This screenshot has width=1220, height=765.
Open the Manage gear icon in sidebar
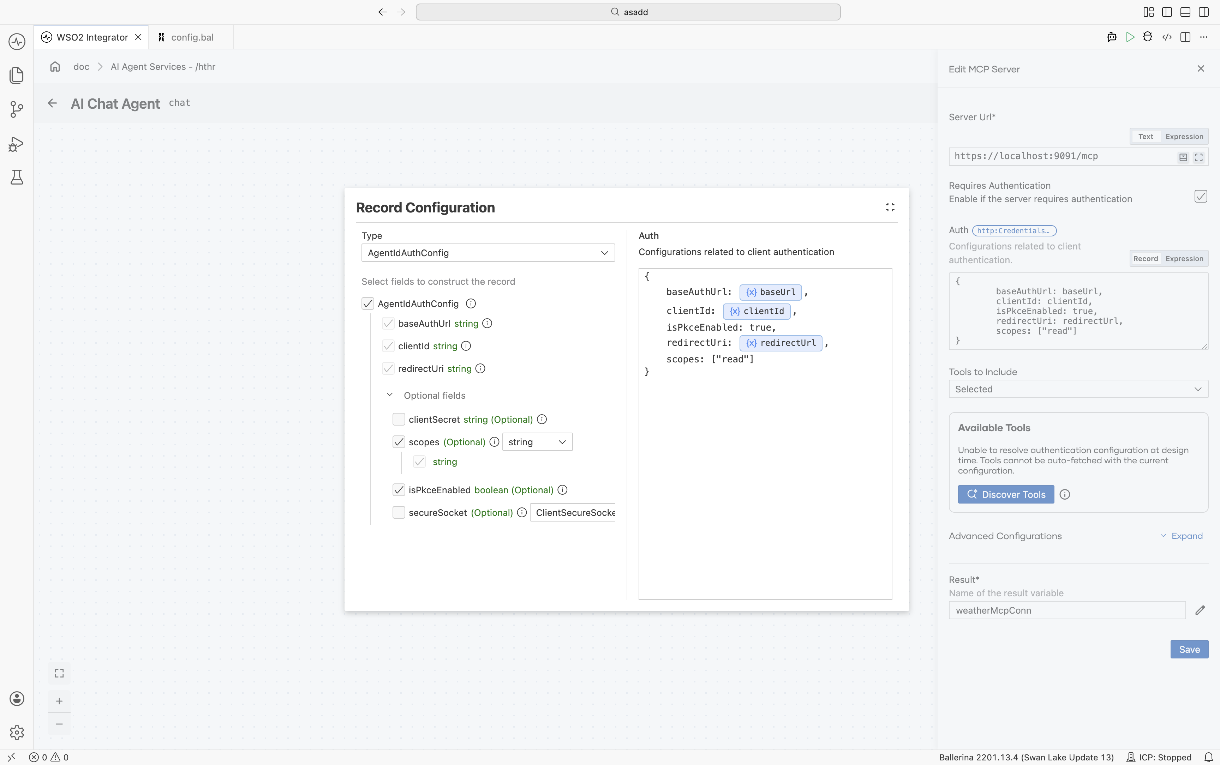pos(17,732)
